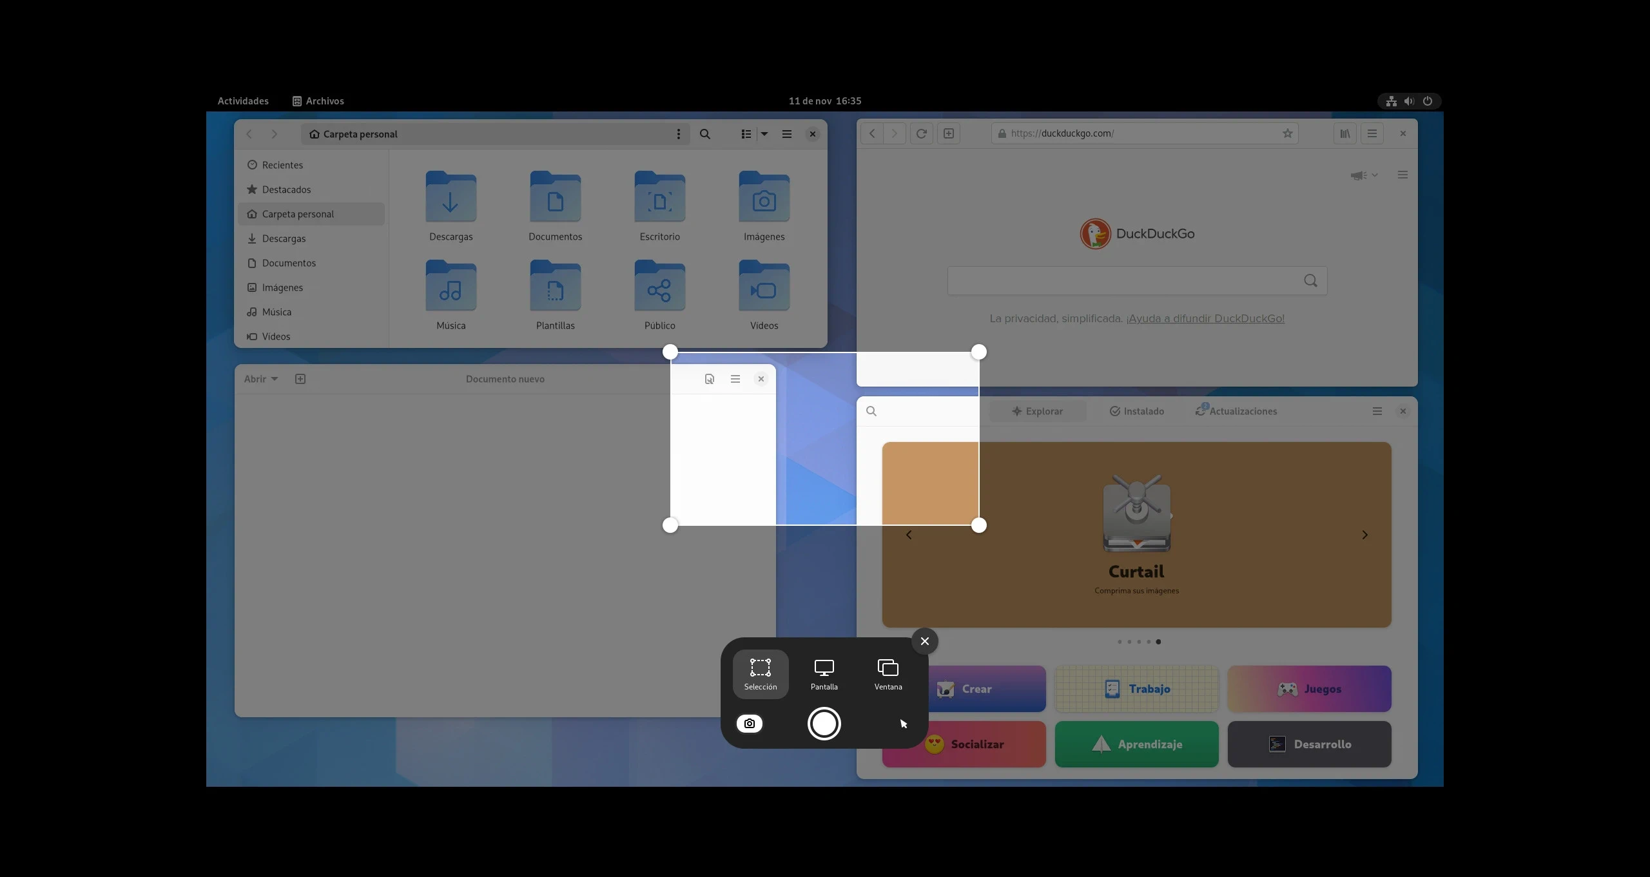Reload the DuckDuckGo page
The width and height of the screenshot is (1650, 877).
[921, 133]
